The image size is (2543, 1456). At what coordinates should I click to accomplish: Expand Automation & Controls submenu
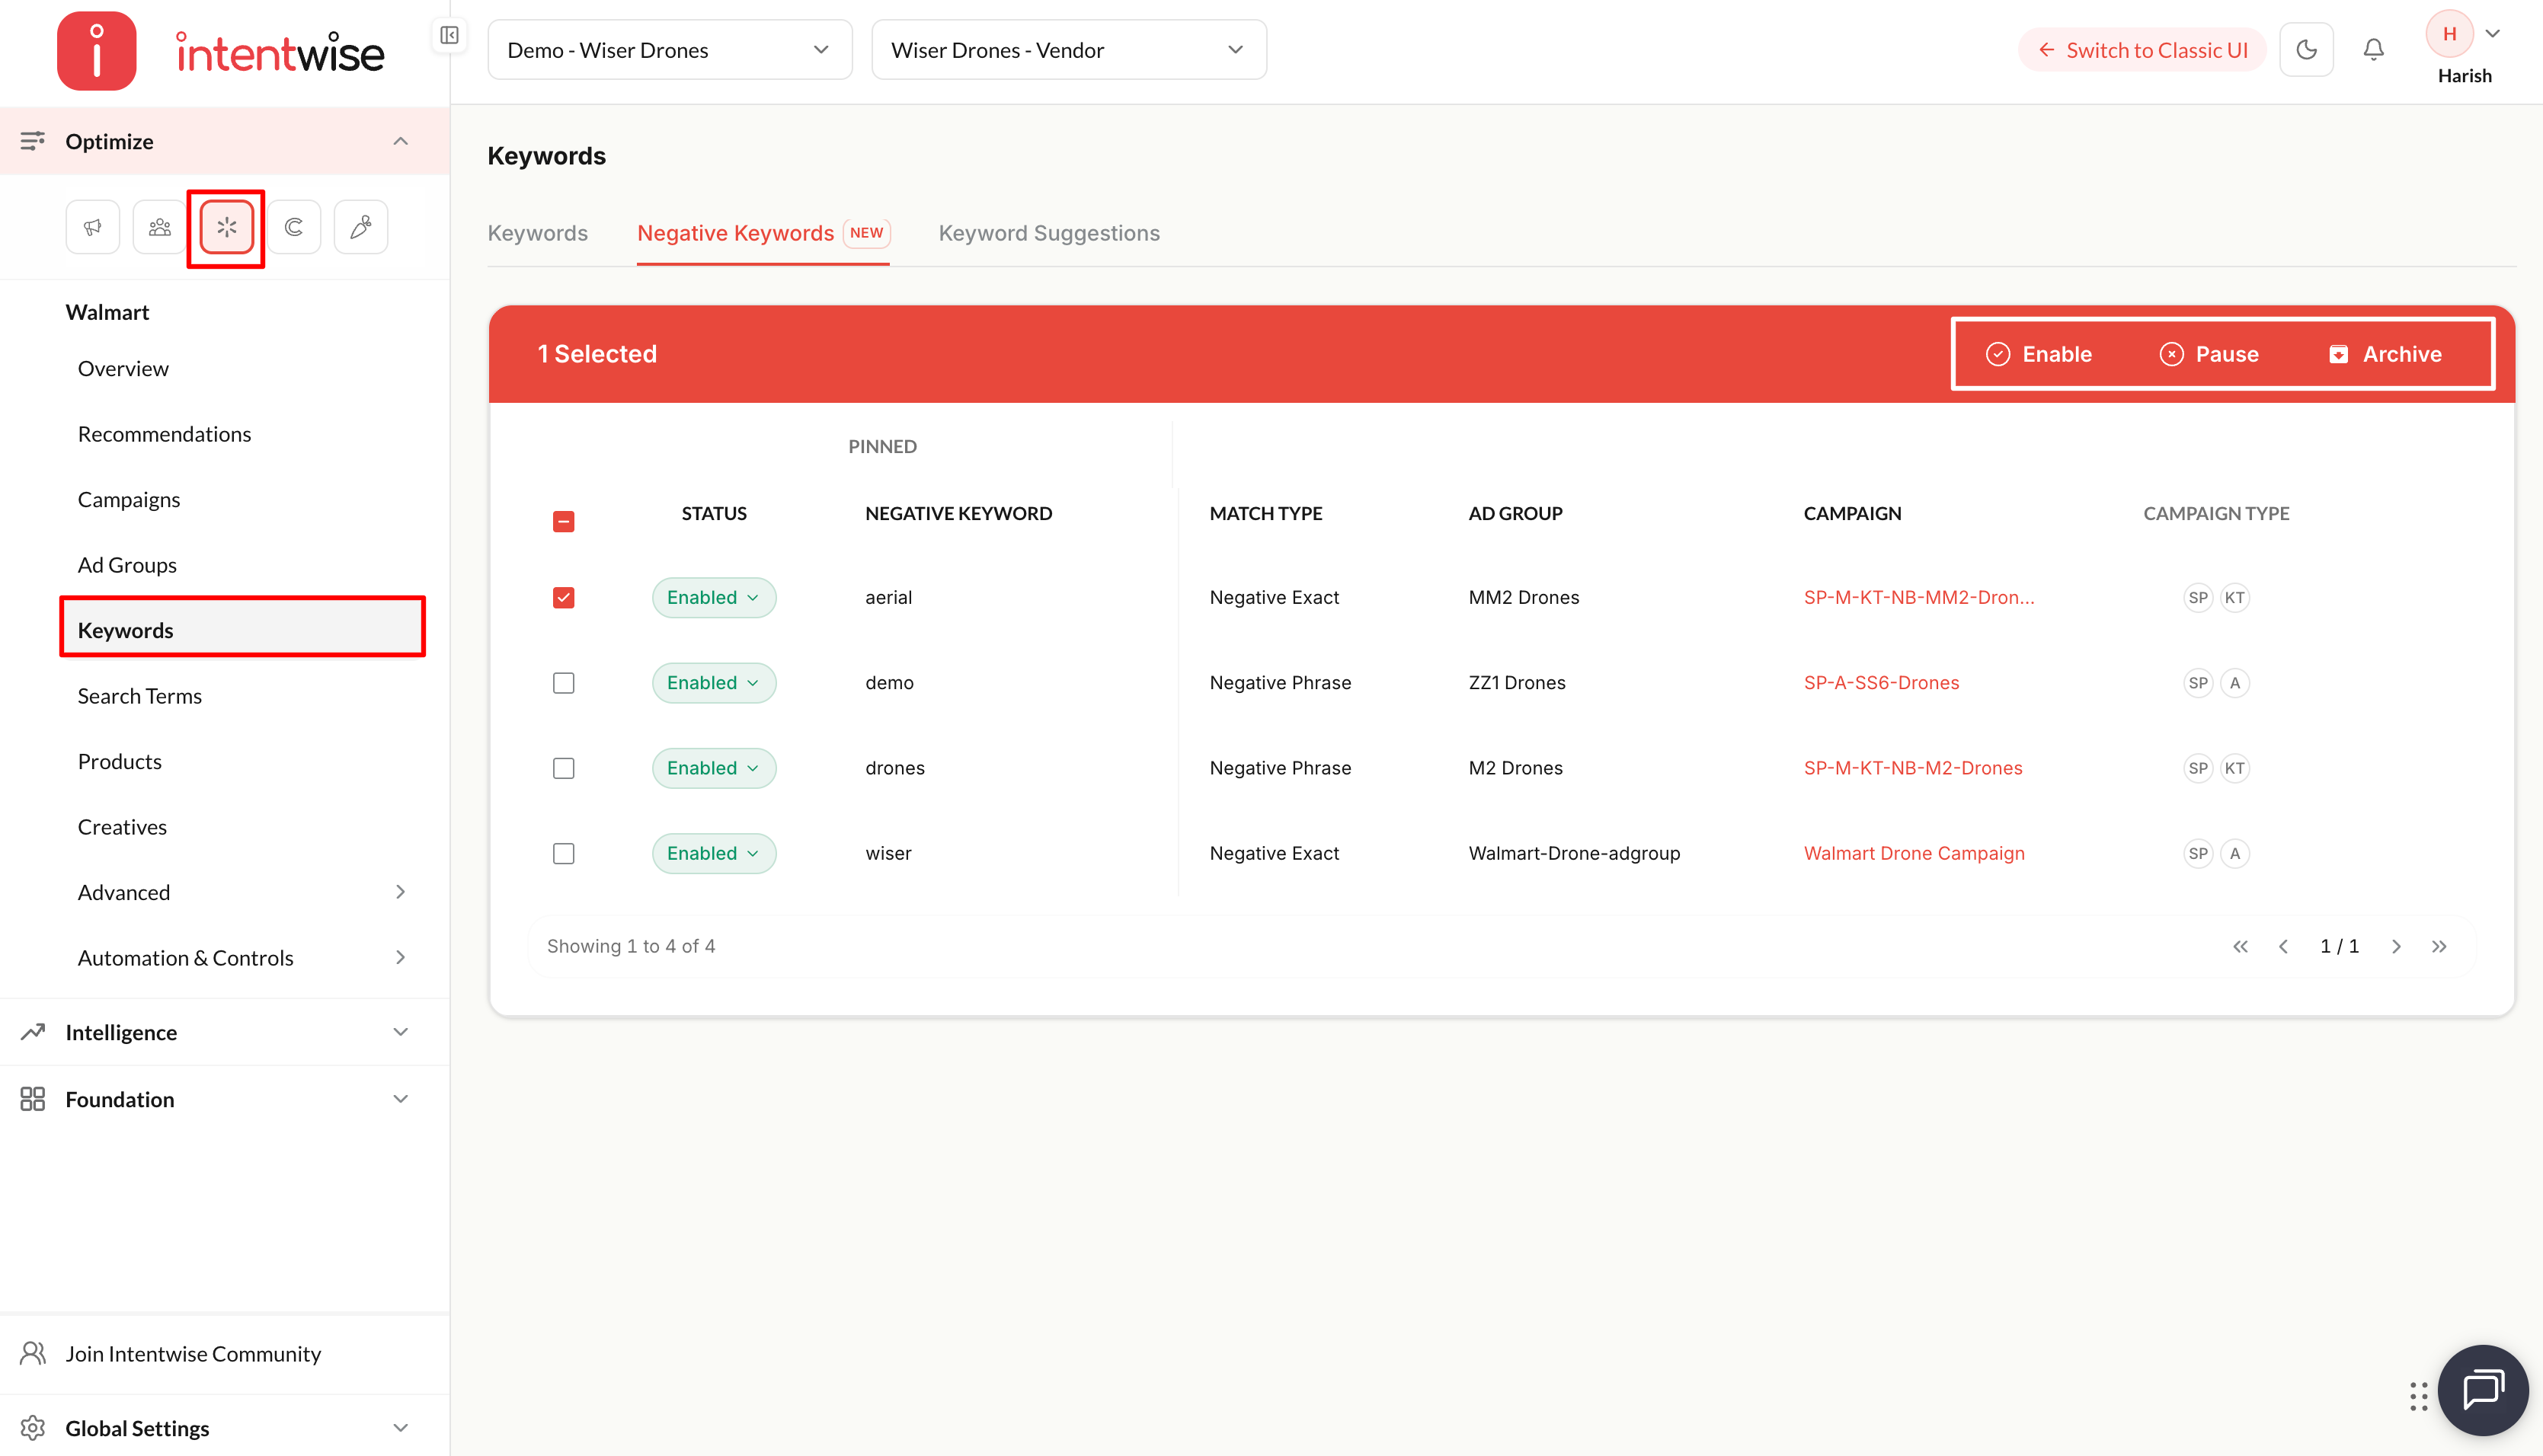pyautogui.click(x=401, y=958)
